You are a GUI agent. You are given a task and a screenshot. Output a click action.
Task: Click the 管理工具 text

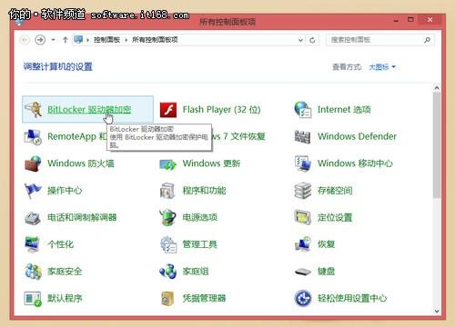[200, 244]
